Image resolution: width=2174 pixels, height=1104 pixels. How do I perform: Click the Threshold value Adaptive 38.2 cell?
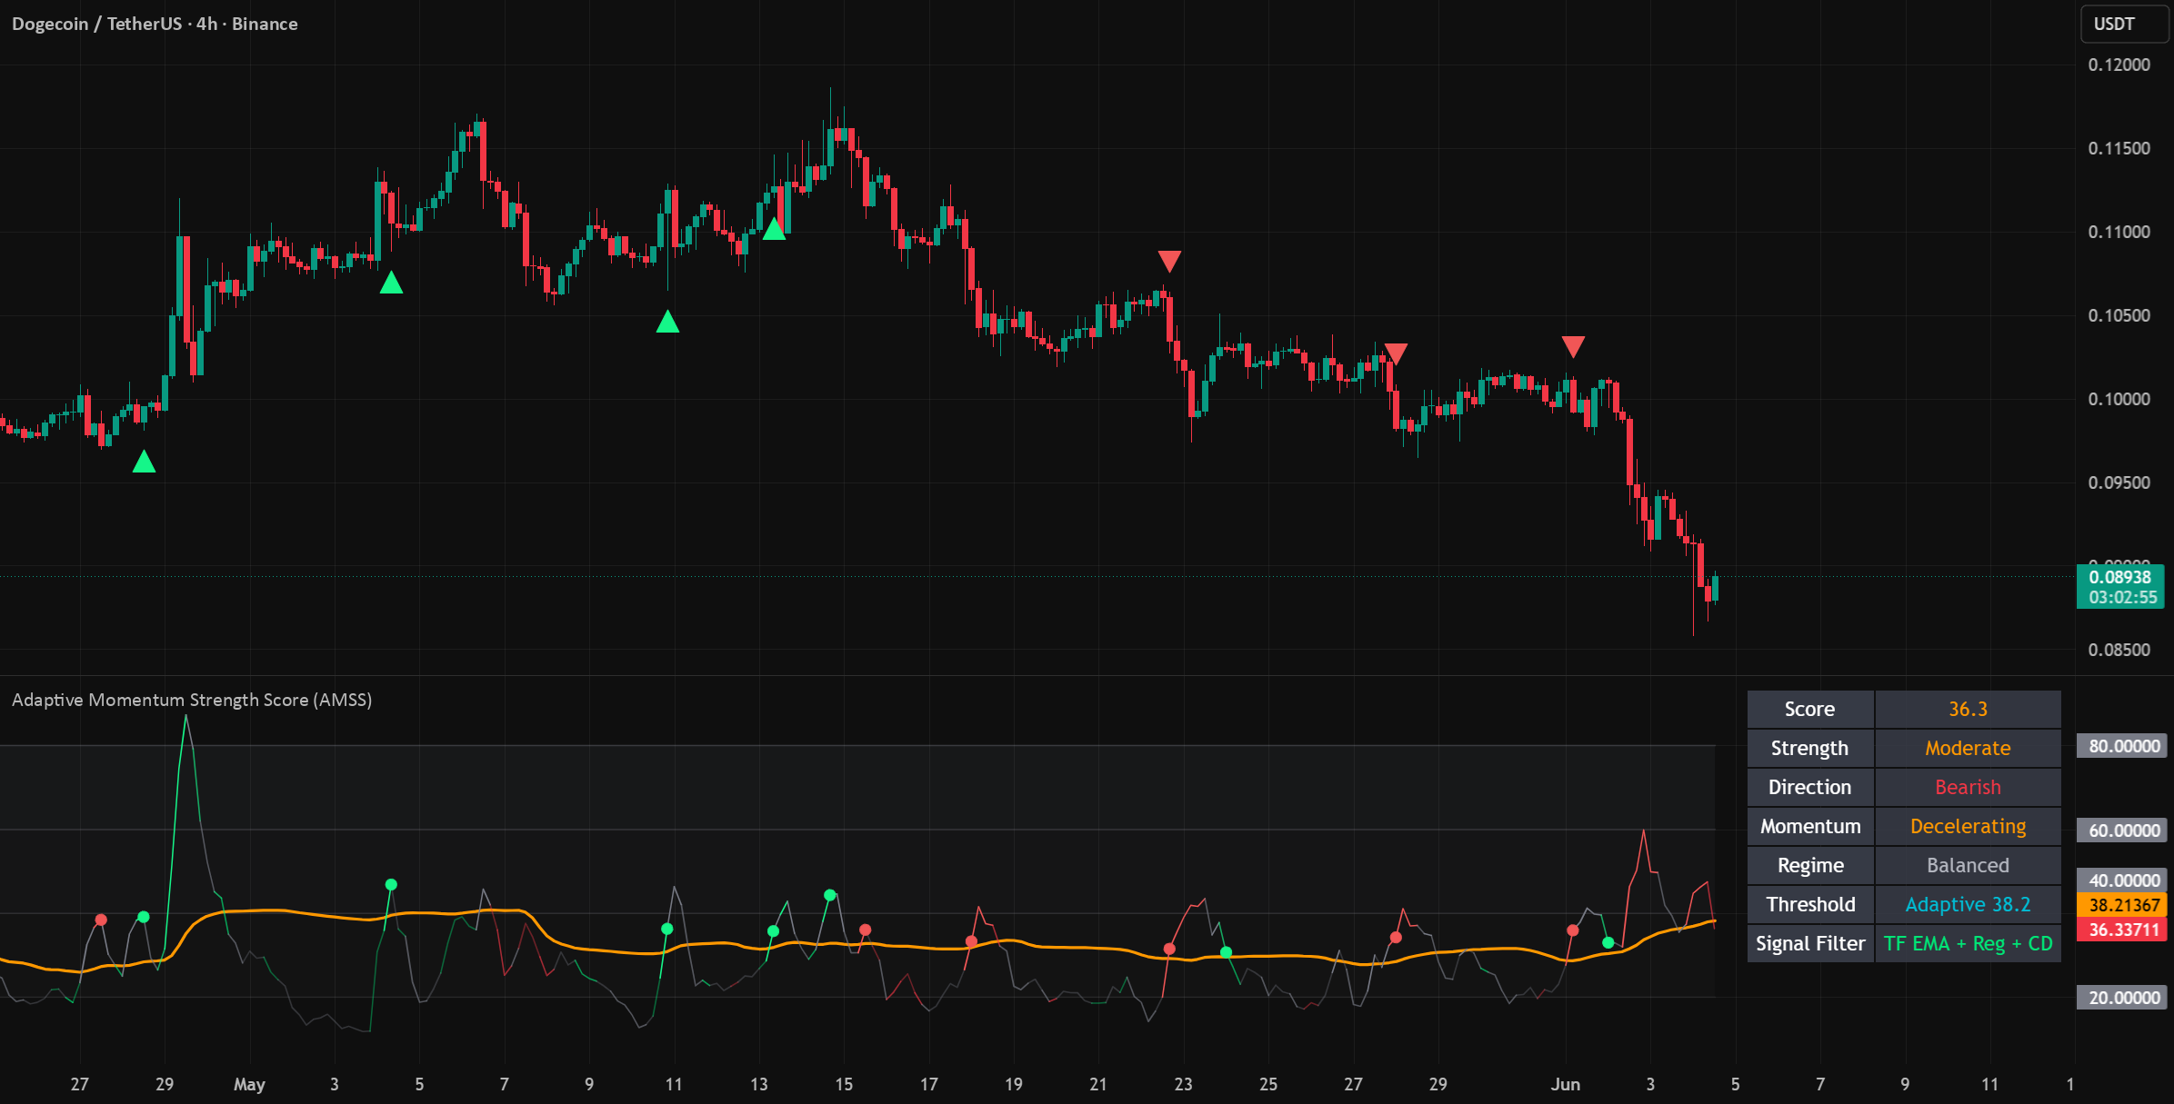(1968, 904)
